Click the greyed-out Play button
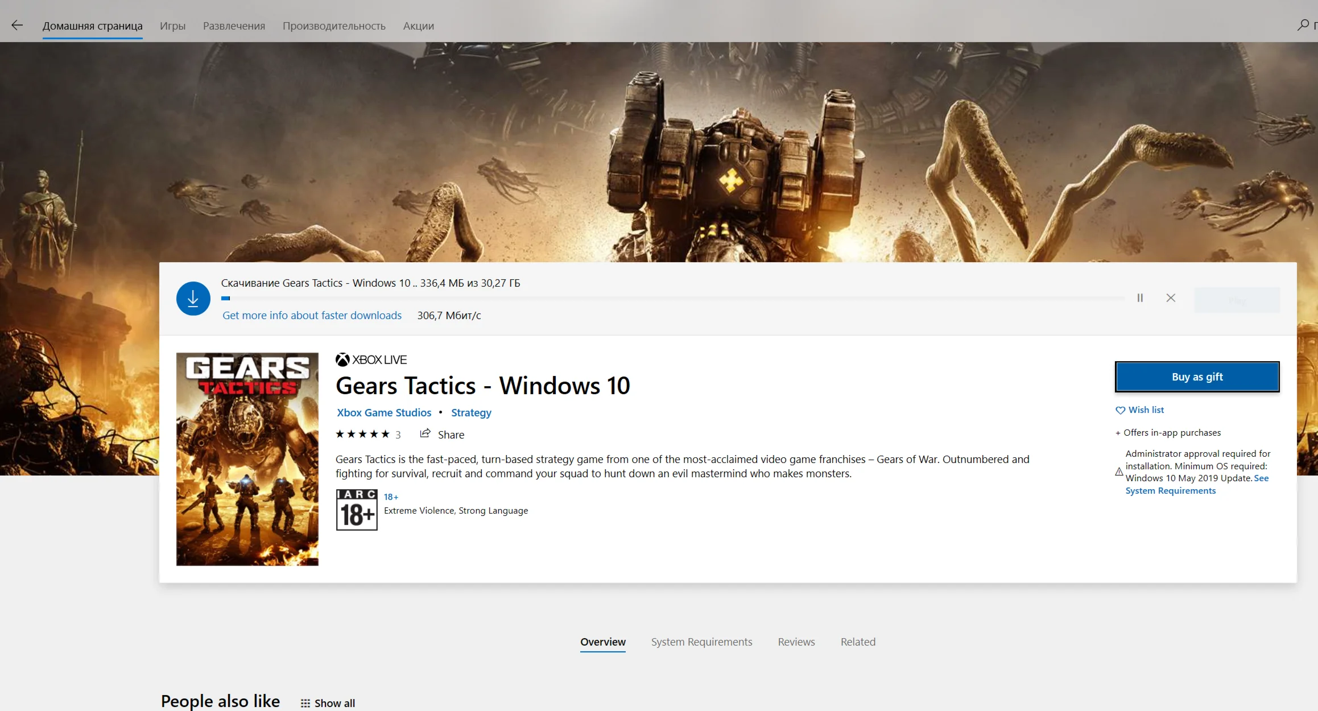The width and height of the screenshot is (1318, 711). [1237, 300]
